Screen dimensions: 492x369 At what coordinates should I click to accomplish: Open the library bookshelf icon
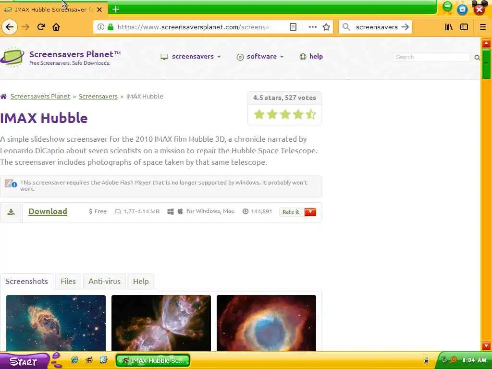449,27
